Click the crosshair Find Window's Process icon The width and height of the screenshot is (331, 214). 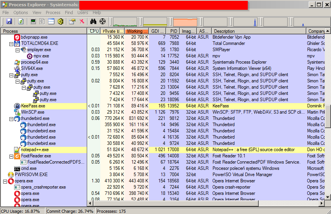(x=102, y=21)
